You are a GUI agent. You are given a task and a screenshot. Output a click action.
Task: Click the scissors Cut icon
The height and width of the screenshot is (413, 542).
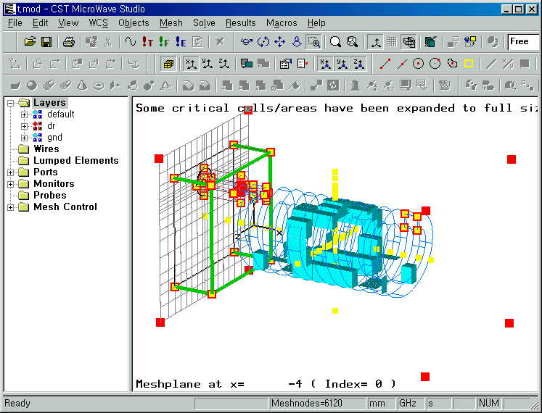108,42
